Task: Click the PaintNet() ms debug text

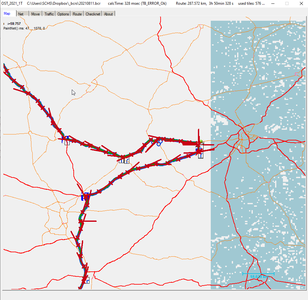Action: click(x=24, y=28)
